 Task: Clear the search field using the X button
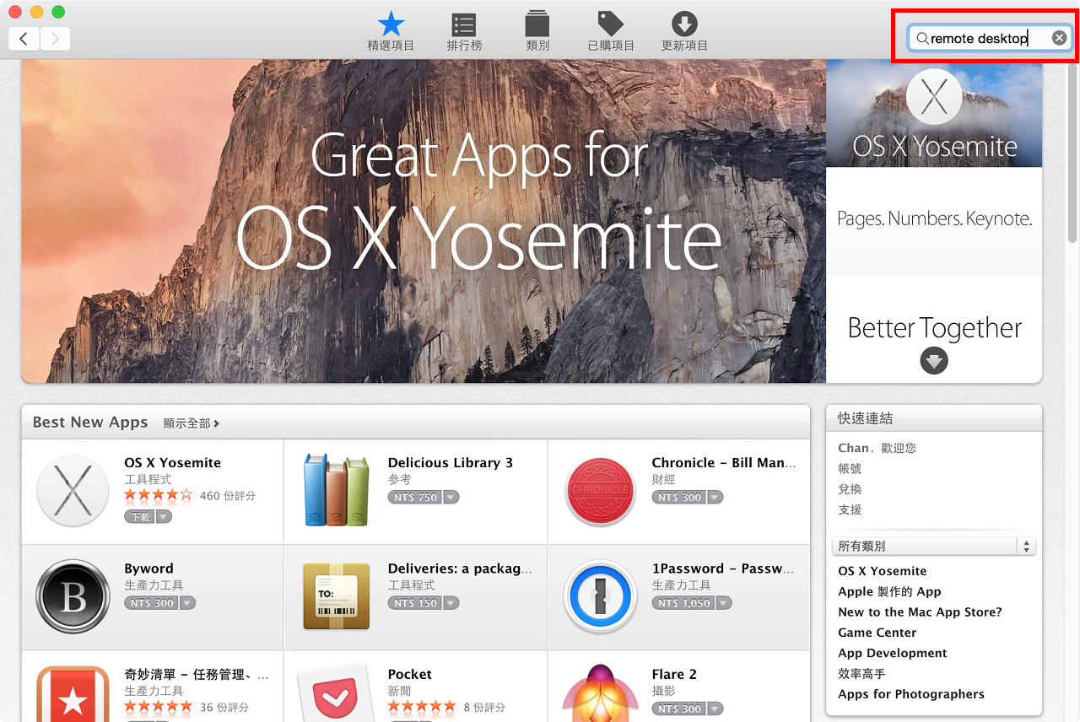(x=1060, y=37)
